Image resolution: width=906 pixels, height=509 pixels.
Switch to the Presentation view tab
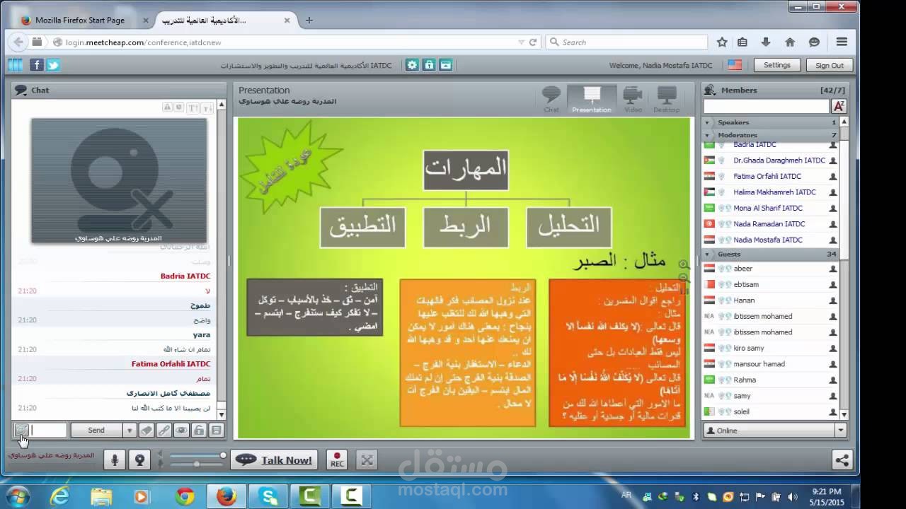pos(592,99)
